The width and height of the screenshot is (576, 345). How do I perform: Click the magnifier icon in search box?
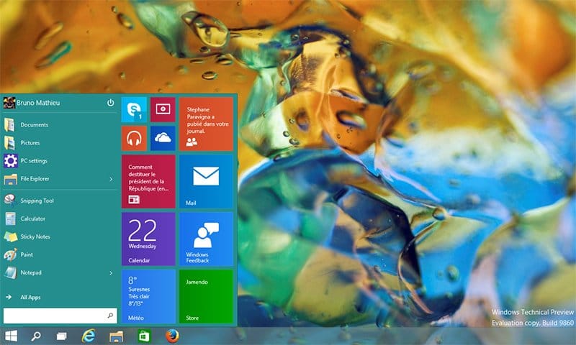pyautogui.click(x=110, y=316)
